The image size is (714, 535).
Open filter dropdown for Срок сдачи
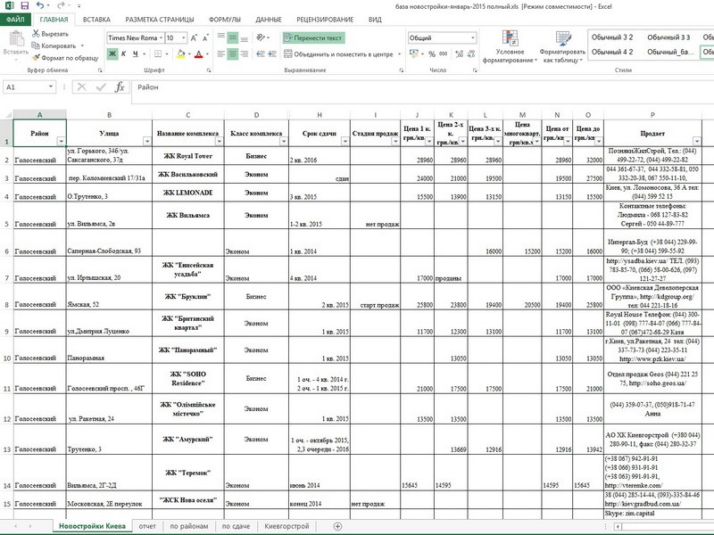[345, 142]
